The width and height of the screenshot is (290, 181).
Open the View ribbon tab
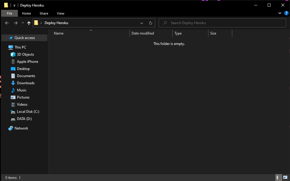tap(60, 13)
